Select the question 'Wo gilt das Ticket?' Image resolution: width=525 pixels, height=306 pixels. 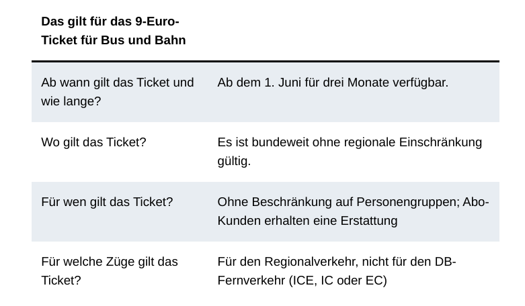(x=93, y=142)
